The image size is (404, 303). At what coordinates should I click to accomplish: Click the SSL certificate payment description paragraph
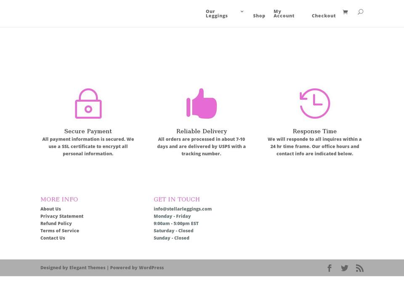88,146
